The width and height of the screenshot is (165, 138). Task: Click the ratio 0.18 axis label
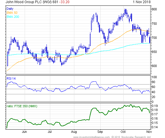[x=155, y=110]
